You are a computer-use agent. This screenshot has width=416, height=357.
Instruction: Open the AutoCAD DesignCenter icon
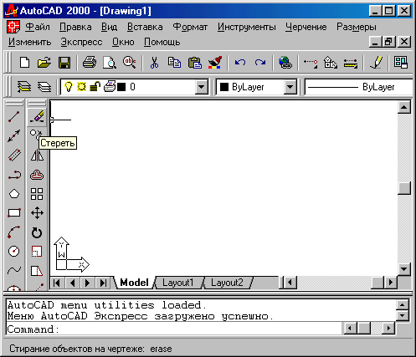click(x=401, y=63)
